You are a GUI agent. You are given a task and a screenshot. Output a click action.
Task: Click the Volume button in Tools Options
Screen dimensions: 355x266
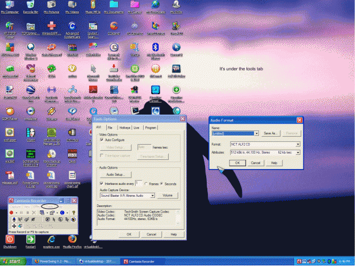click(168, 195)
